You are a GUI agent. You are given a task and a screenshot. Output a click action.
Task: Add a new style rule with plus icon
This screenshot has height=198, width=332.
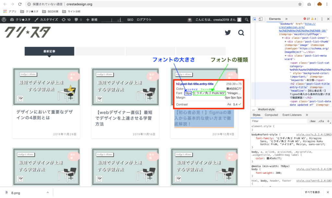328,121
